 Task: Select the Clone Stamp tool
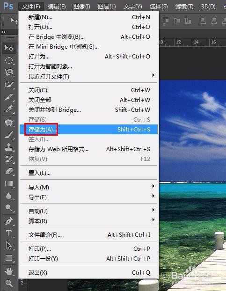tap(9, 147)
